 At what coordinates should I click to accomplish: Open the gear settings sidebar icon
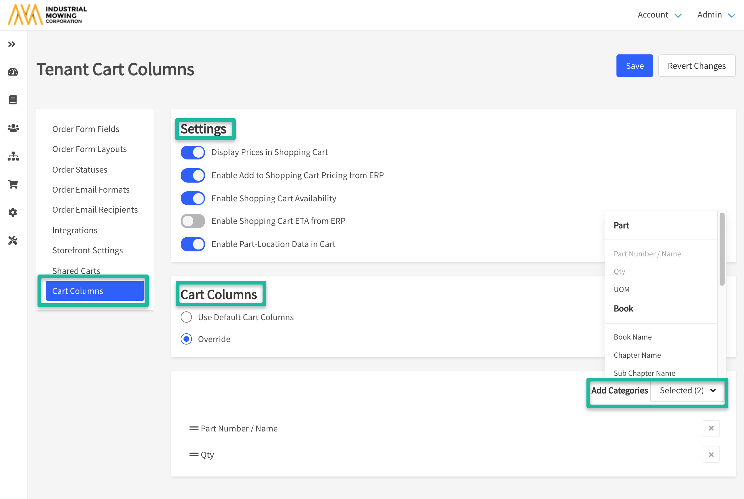(x=13, y=212)
